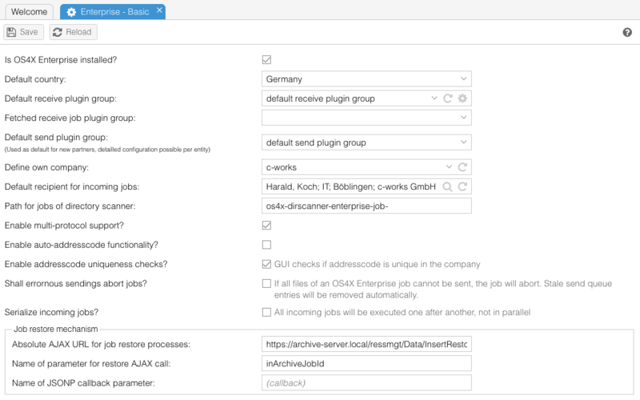Click the Save button
Screen dimensions: 640x400
pos(22,32)
